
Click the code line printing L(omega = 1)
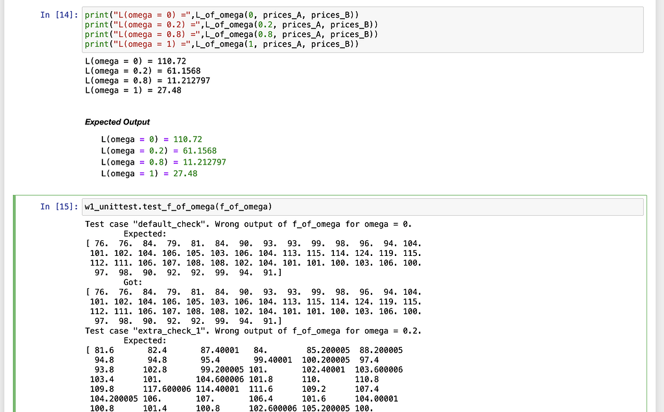pos(222,44)
